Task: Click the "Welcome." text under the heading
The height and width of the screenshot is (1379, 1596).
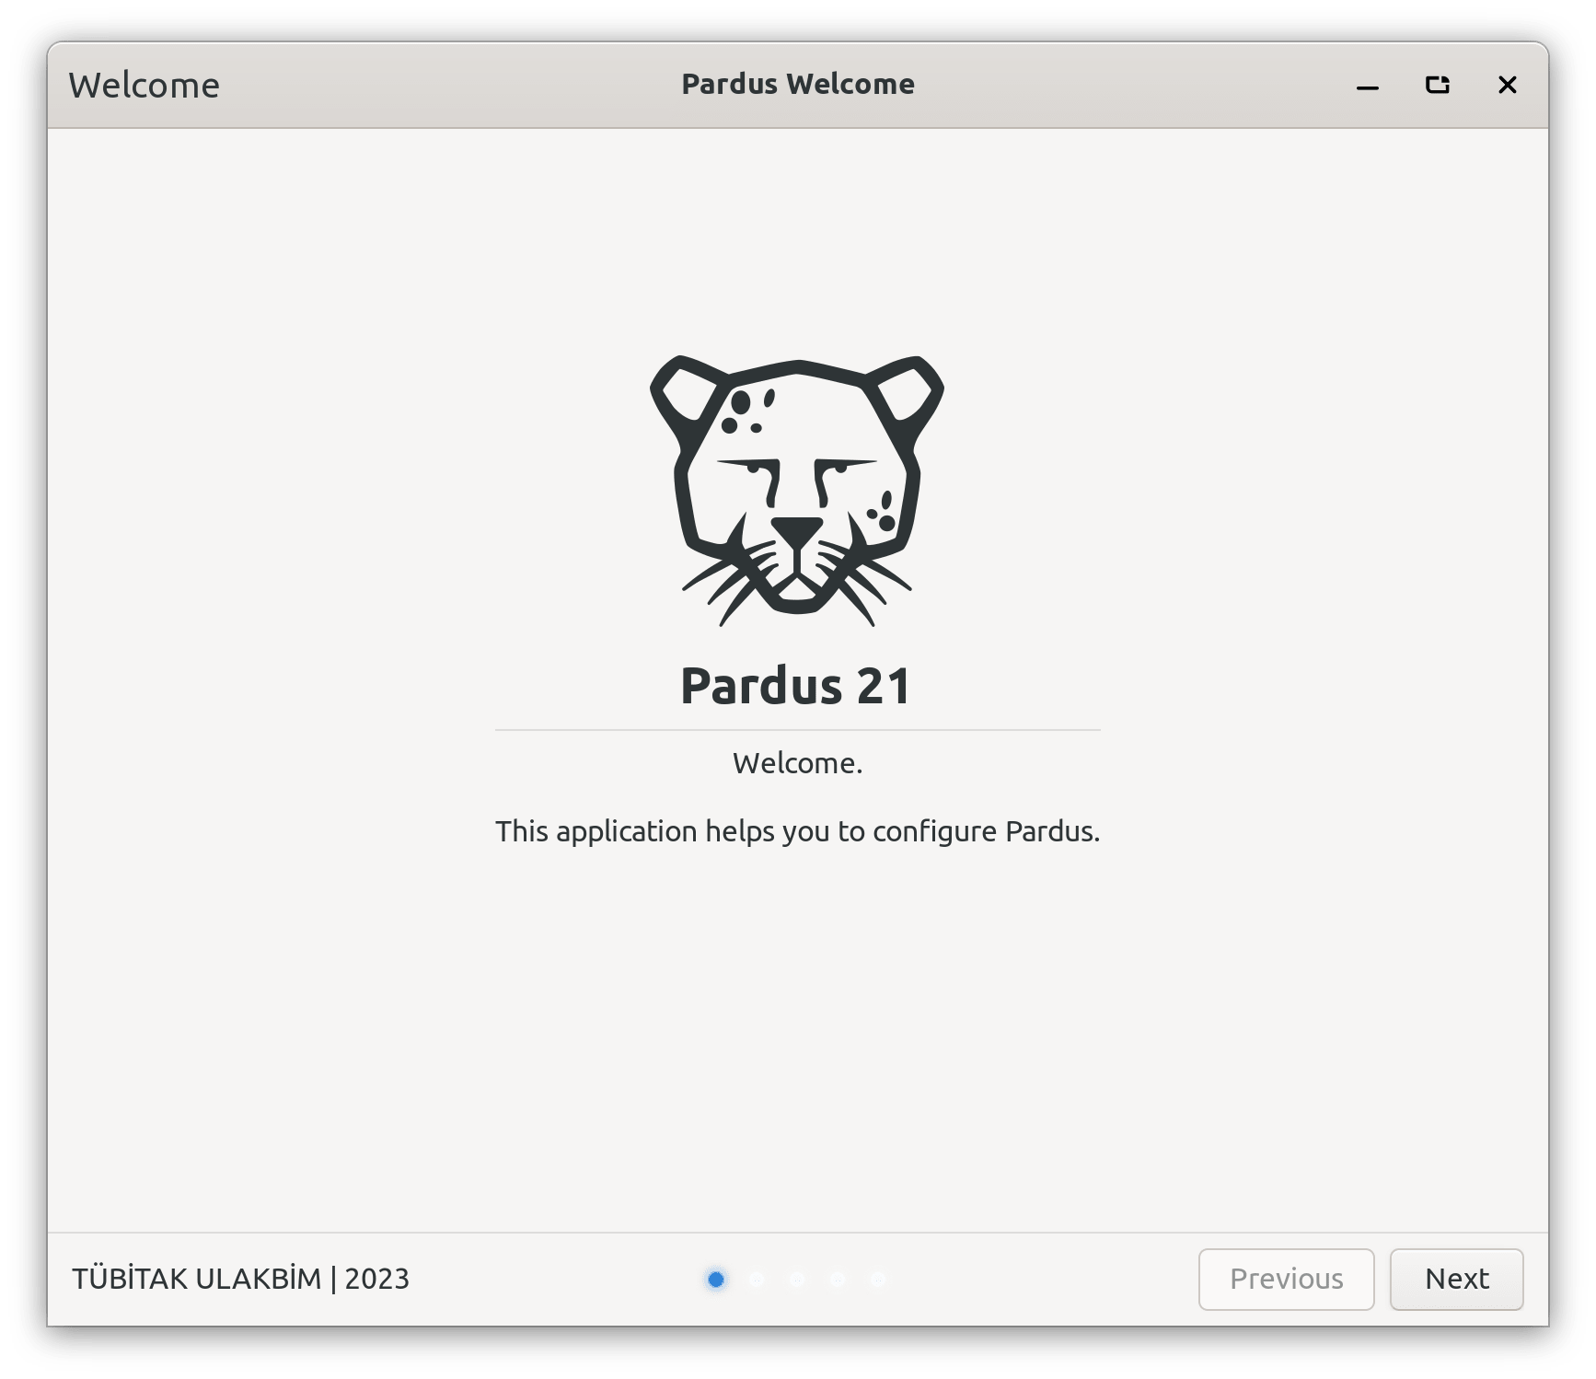Action: pos(797,763)
